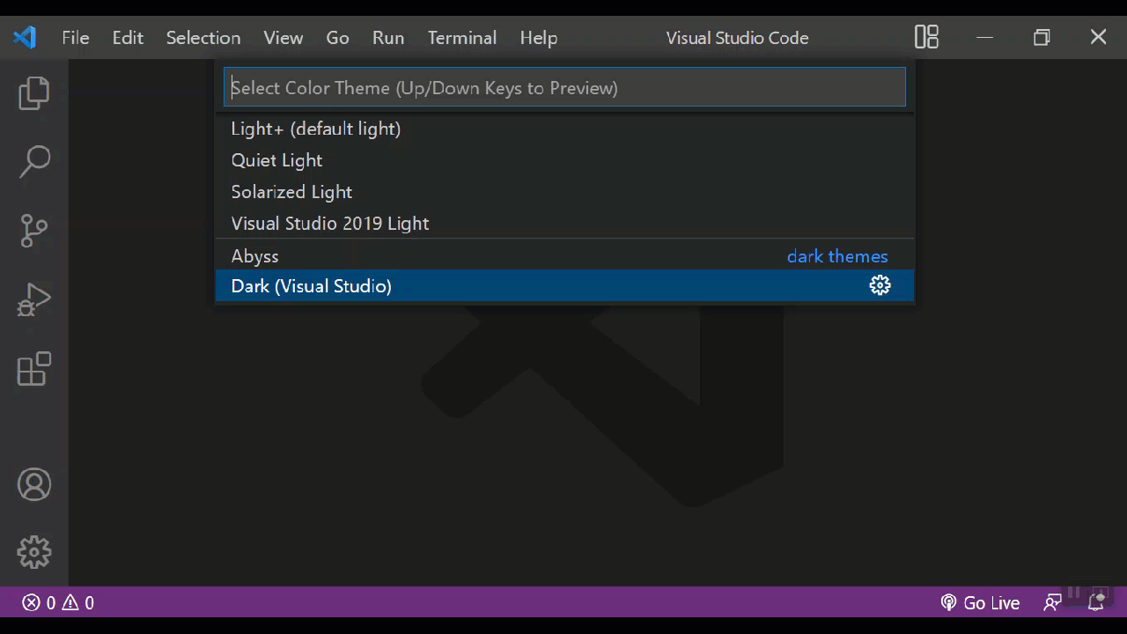Screen dimensions: 1127x634
Task: Open the File menu
Action: click(x=75, y=38)
